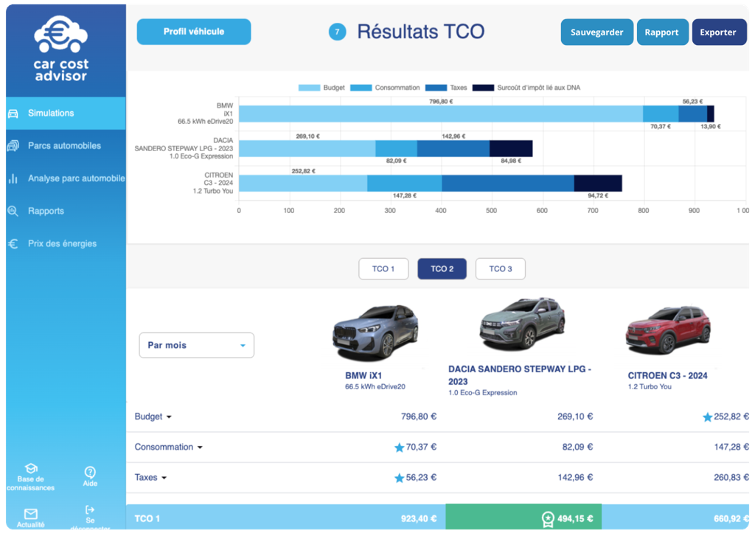This screenshot has height=536, width=755.
Task: Click the star beside 70,37 € consumption
Action: pyautogui.click(x=399, y=448)
